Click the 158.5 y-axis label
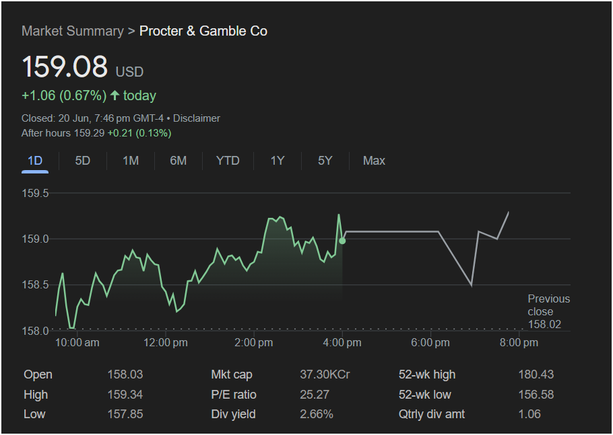Image resolution: width=613 pixels, height=435 pixels. (35, 285)
